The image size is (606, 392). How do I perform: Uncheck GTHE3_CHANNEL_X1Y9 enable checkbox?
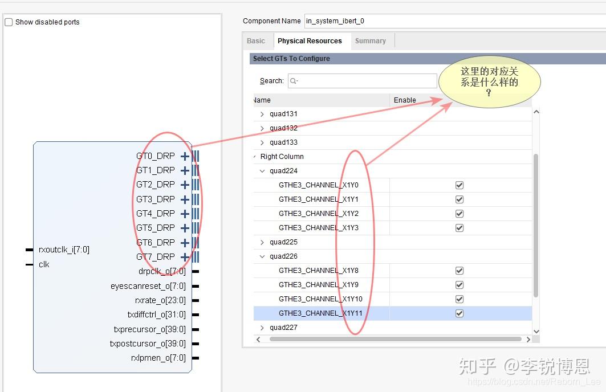(459, 284)
